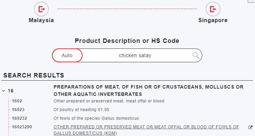Select tree item code 16023290
This screenshot has height=136, width=255.
22,127
